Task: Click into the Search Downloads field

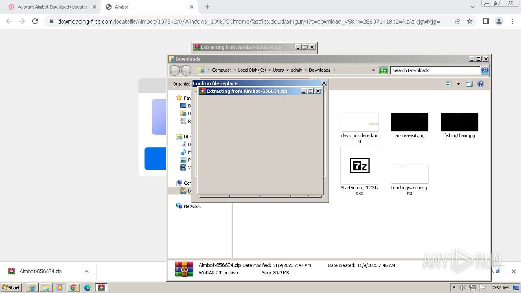Action: click(435, 70)
